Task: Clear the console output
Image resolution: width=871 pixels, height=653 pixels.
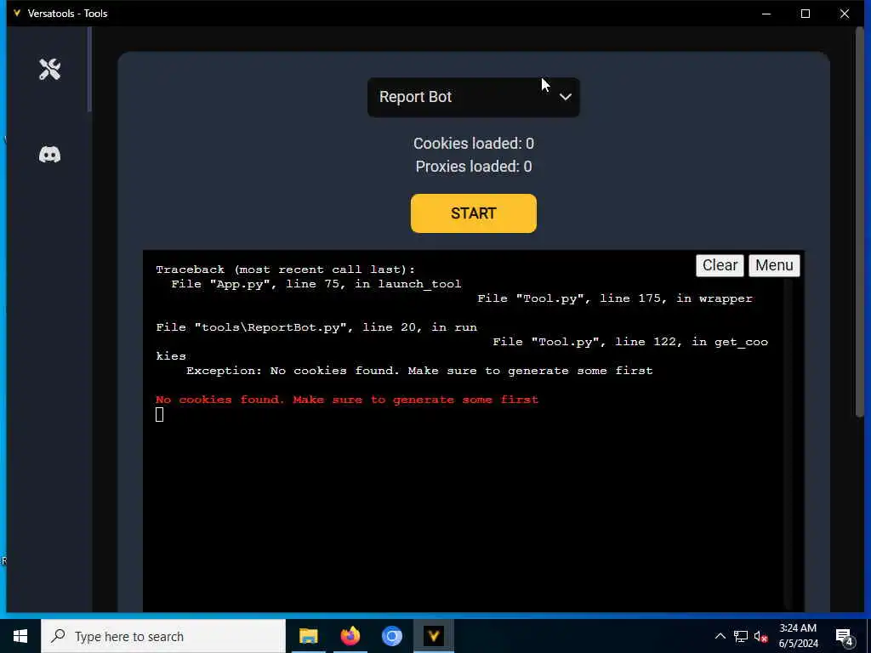Action: pos(720,265)
